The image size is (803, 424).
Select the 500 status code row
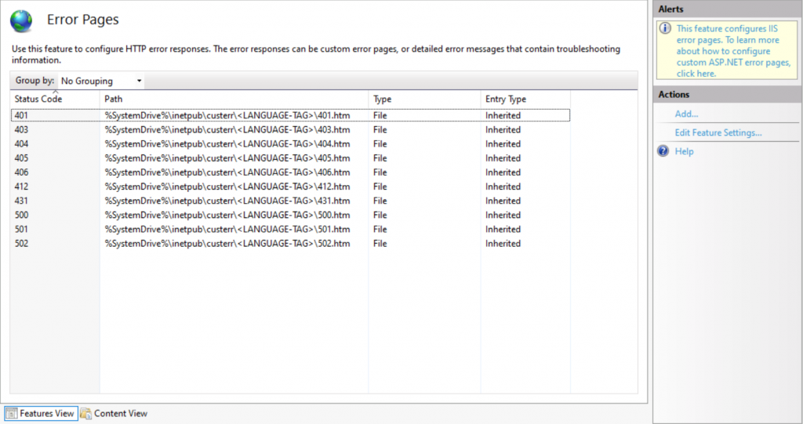pyautogui.click(x=290, y=215)
